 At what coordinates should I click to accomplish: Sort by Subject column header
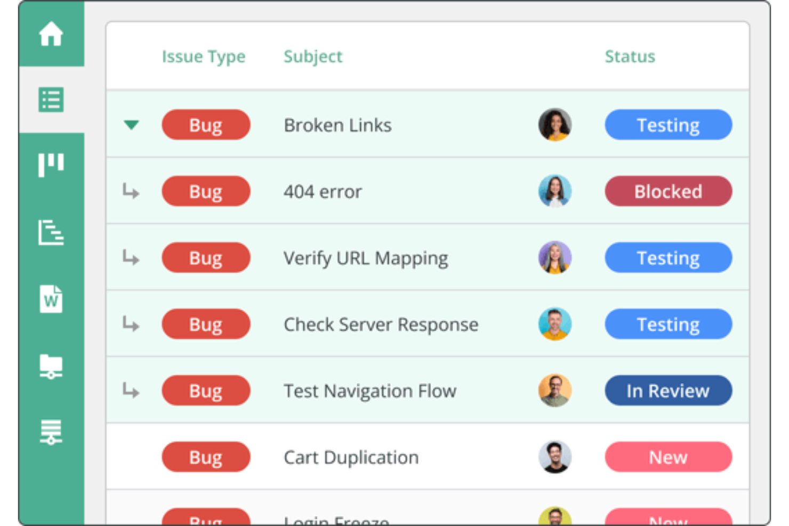click(x=313, y=56)
